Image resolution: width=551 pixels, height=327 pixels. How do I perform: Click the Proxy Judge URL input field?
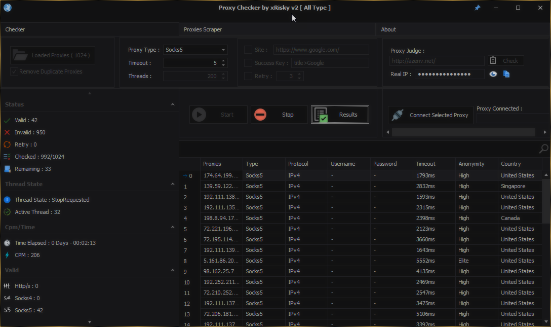coord(437,61)
